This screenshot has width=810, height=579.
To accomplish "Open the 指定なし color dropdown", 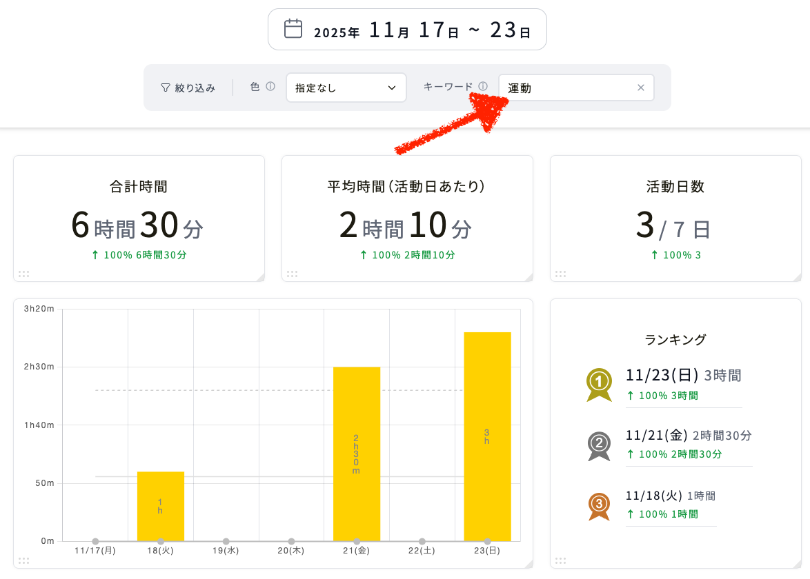I will tap(346, 88).
